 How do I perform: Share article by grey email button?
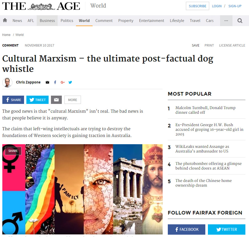click(x=56, y=100)
